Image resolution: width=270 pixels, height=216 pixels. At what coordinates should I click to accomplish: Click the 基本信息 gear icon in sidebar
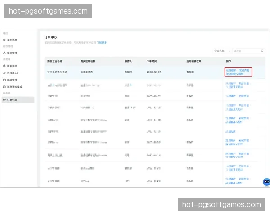pyautogui.click(x=4, y=40)
